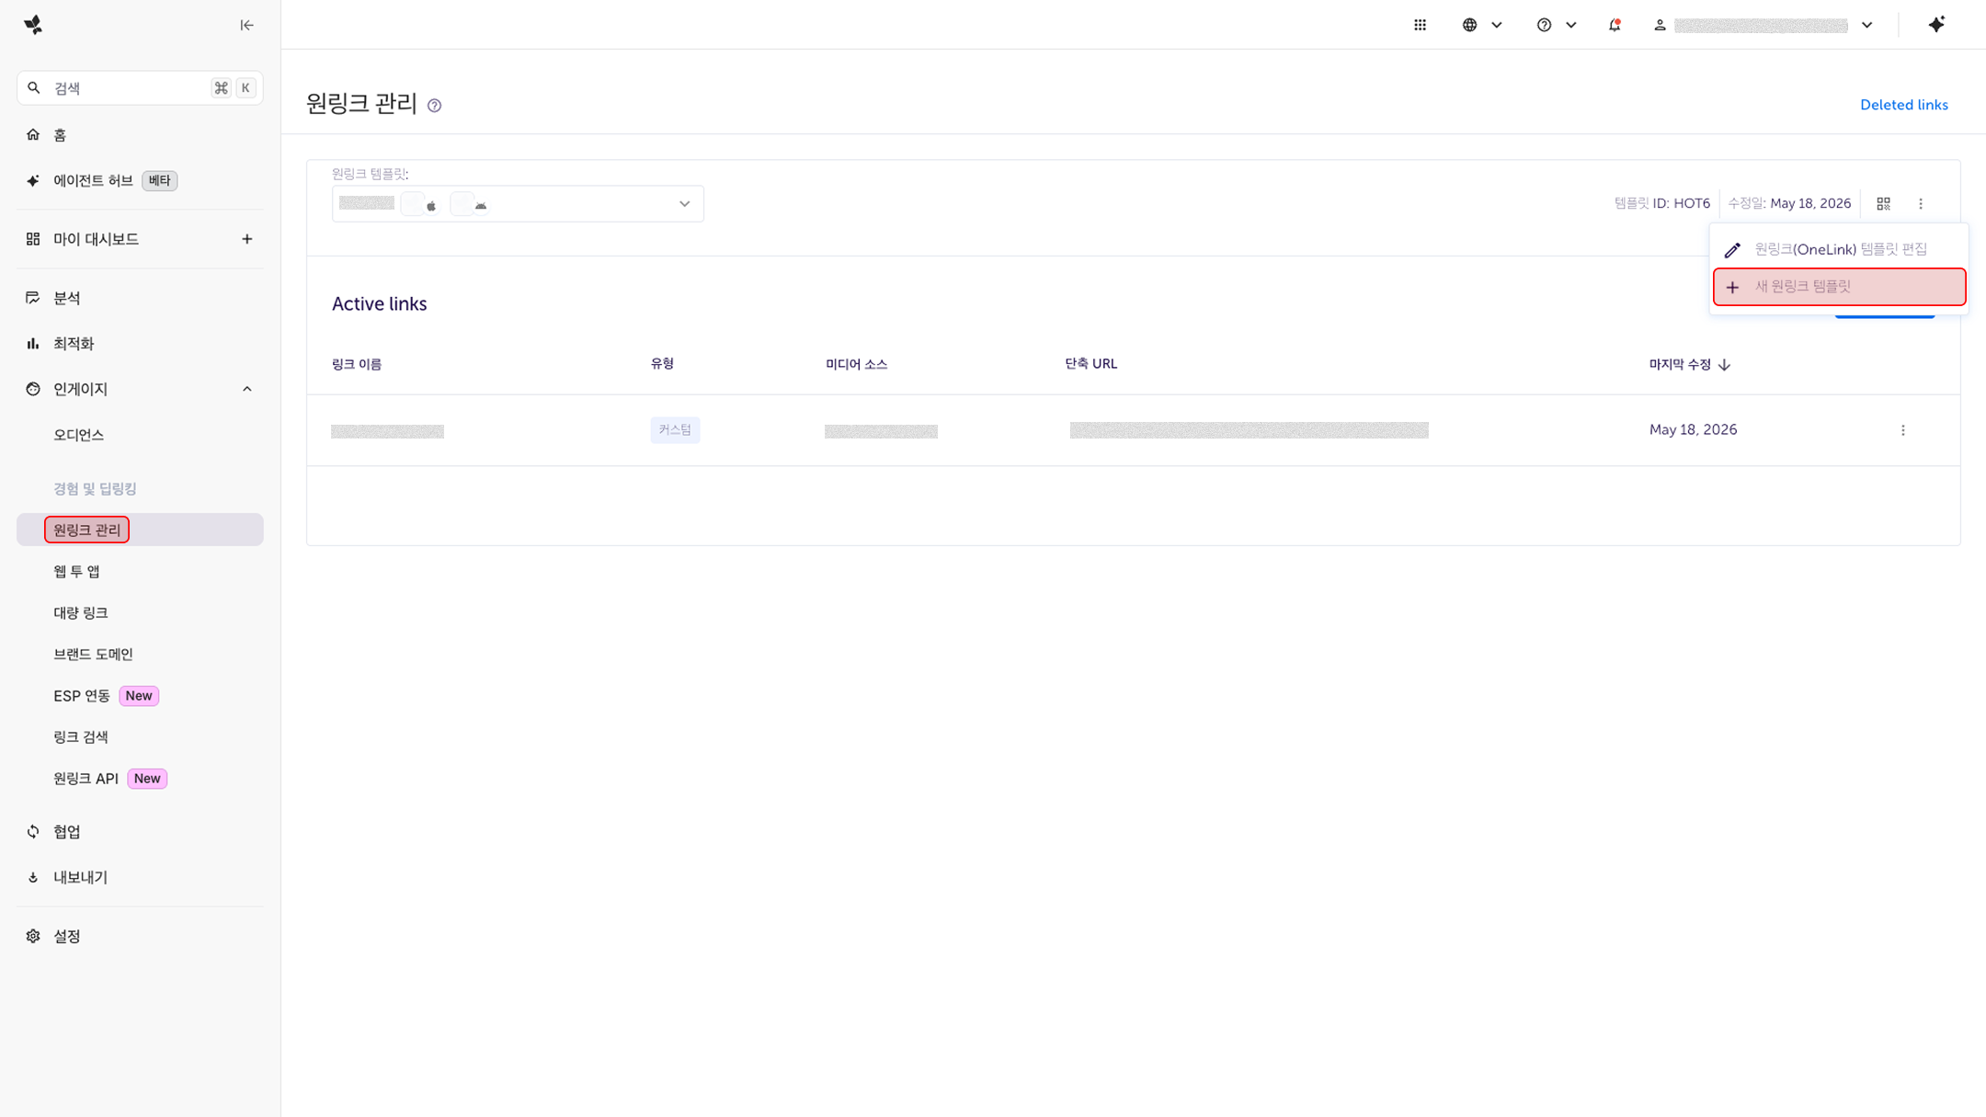Click the 링크 이름 column header
Screen dimensions: 1986x1117
357,365
